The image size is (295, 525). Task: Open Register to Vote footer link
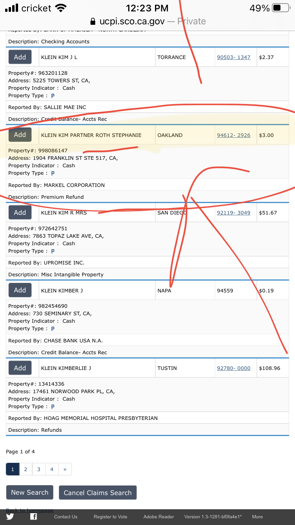(x=111, y=517)
